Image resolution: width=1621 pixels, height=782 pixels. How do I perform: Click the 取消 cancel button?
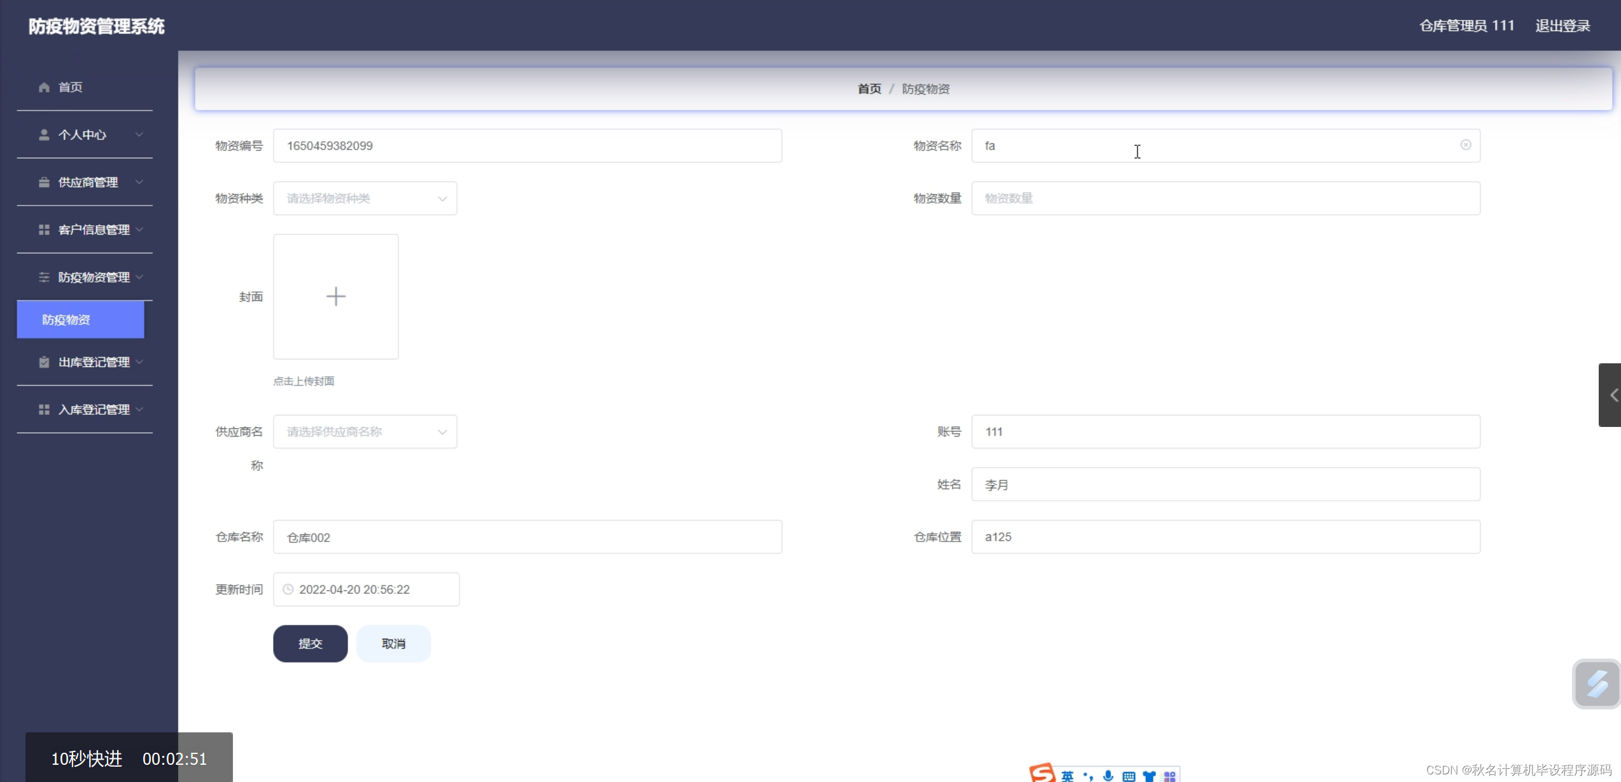click(393, 643)
